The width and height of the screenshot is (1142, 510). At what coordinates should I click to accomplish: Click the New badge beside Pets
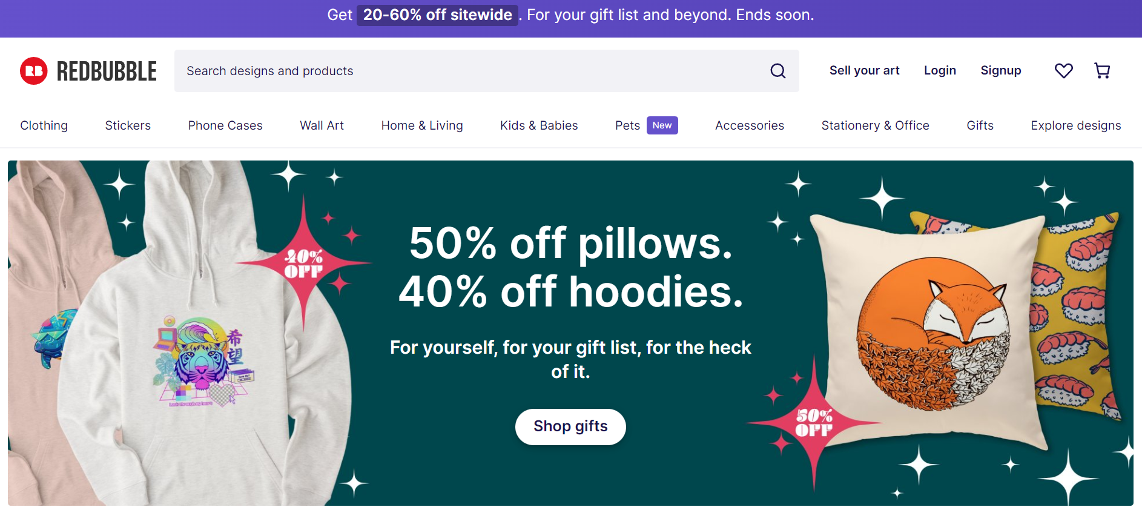[x=662, y=125]
